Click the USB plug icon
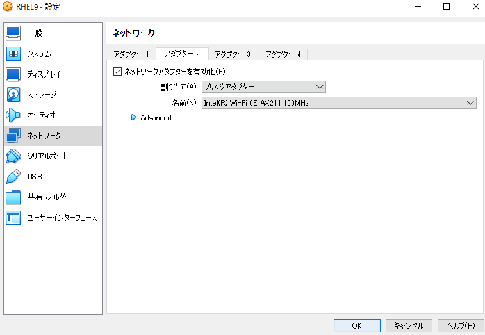The width and height of the screenshot is (485, 335). click(13, 177)
